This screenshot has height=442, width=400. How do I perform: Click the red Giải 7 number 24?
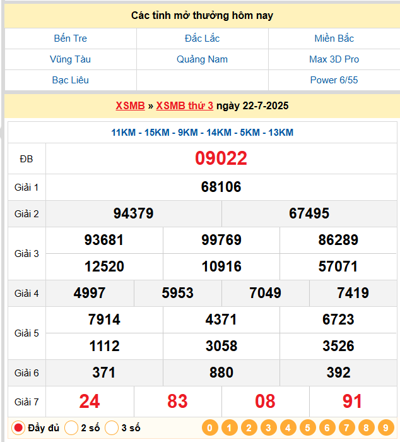point(90,402)
